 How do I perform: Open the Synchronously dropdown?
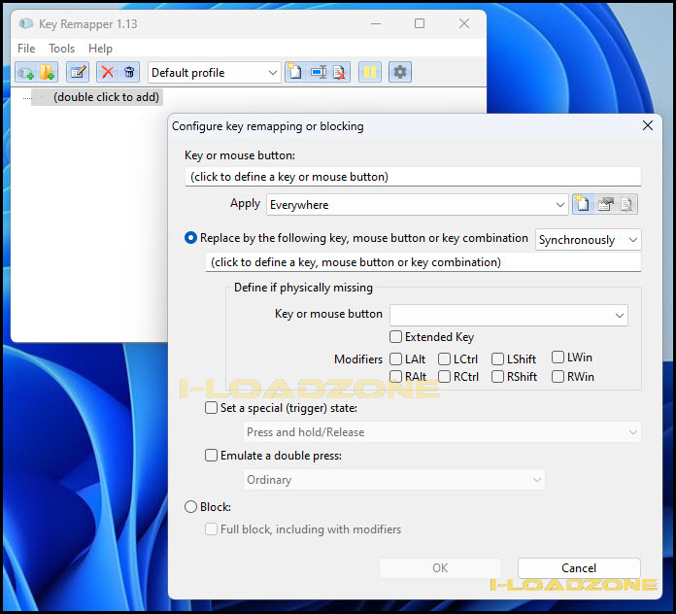click(x=588, y=240)
